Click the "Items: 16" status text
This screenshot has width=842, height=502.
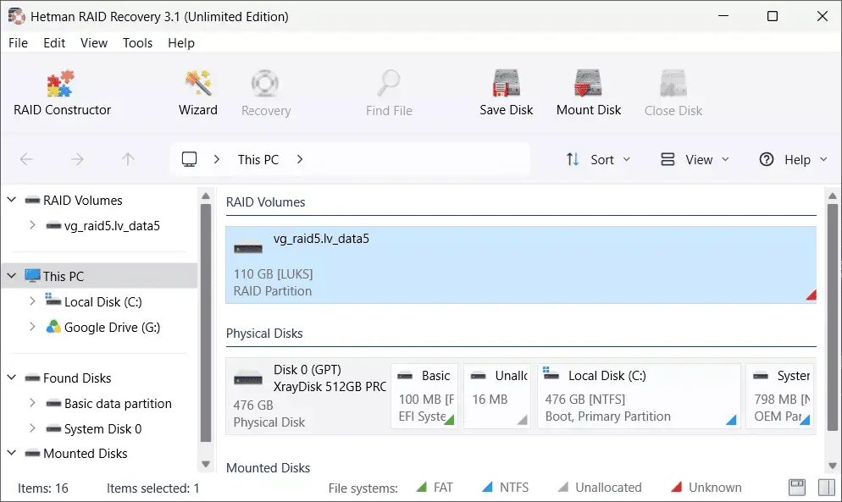tap(43, 488)
